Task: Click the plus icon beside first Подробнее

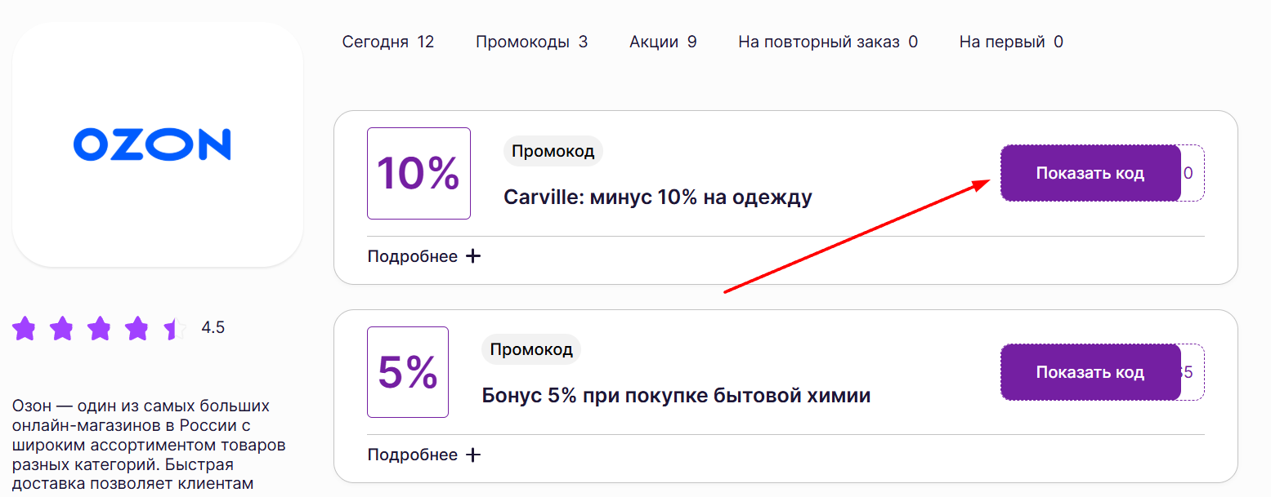Action: pos(474,255)
